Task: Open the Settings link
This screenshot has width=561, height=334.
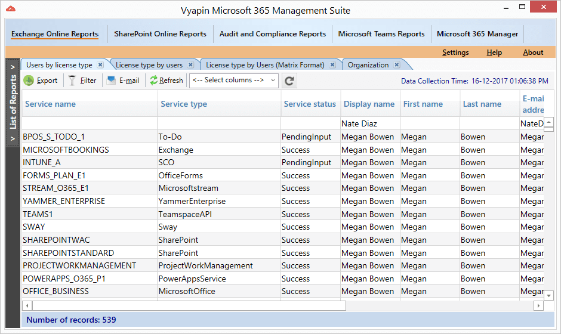Action: coord(455,52)
